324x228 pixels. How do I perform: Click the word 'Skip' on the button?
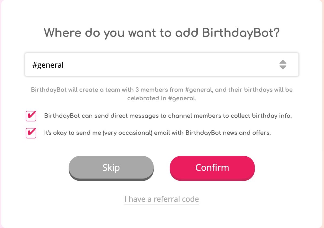[111, 168]
